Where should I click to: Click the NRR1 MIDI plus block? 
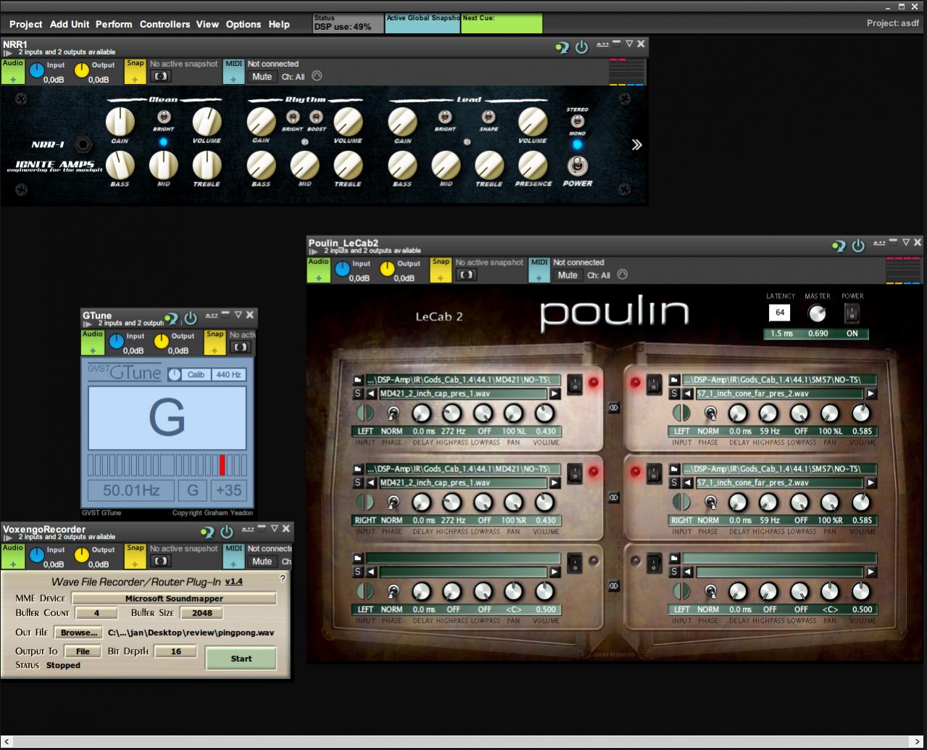pyautogui.click(x=233, y=71)
